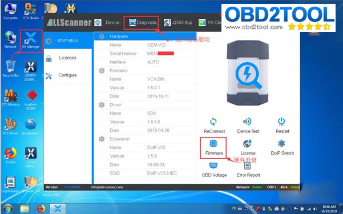Select the VX Manager desktop shortcut
This screenshot has width=343, height=214.
pos(31,41)
